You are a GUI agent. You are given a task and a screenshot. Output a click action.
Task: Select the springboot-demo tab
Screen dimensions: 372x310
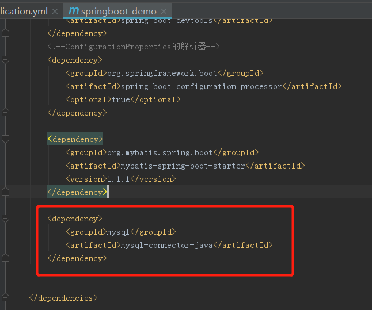(118, 12)
